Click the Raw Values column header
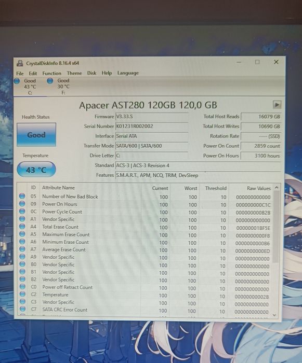Screen dimensions: 302x363 (x=258, y=188)
